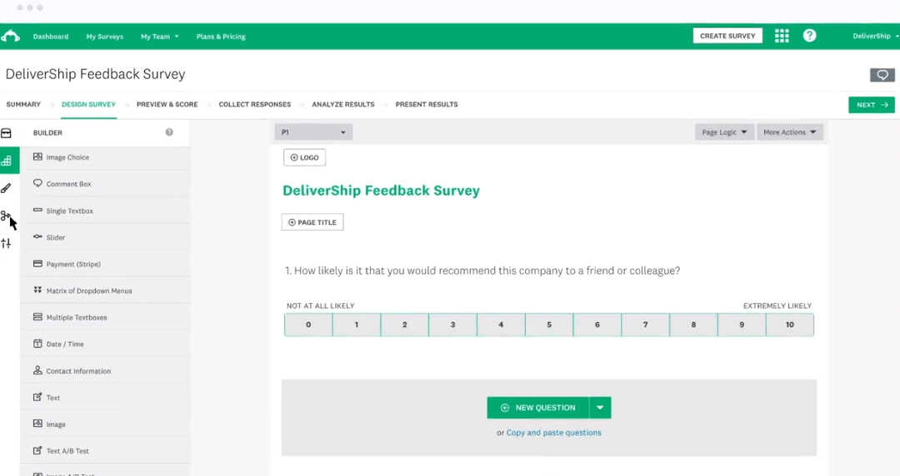Open the comments speech bubble icon

pos(882,75)
